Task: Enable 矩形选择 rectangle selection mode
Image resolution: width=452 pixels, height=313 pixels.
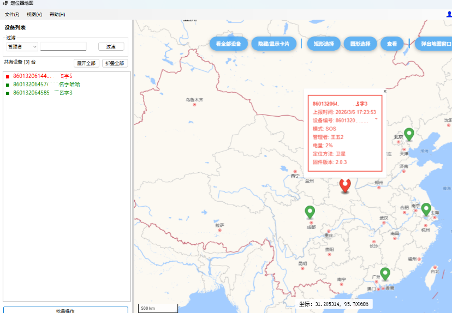Action: pos(323,44)
